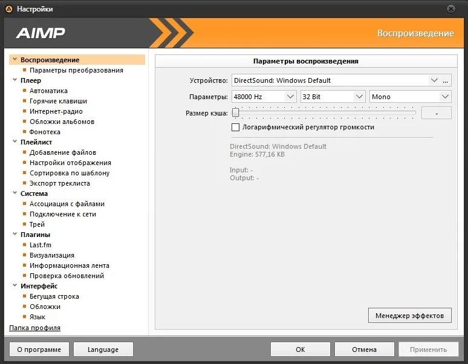Open the Папка профиля link
Image resolution: width=468 pixels, height=364 pixels.
(x=34, y=328)
